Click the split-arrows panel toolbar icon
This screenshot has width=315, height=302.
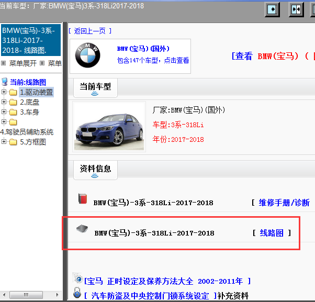coord(296,9)
